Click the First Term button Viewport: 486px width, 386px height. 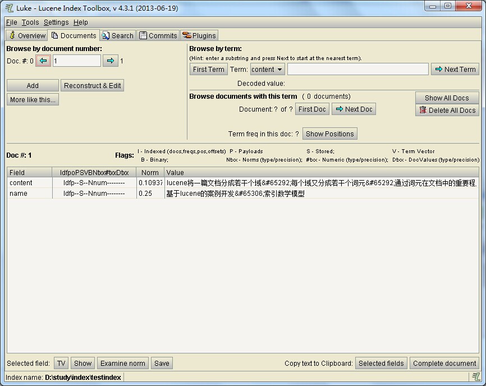209,70
